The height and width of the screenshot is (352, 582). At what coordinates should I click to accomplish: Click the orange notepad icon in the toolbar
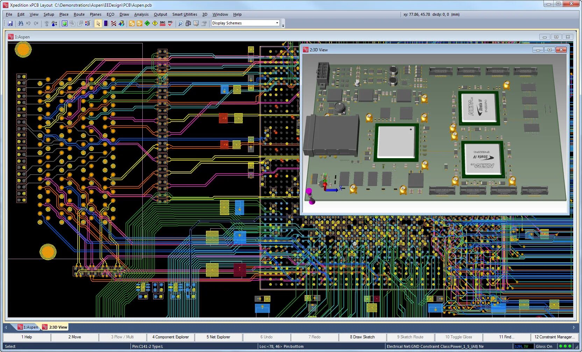pos(140,23)
